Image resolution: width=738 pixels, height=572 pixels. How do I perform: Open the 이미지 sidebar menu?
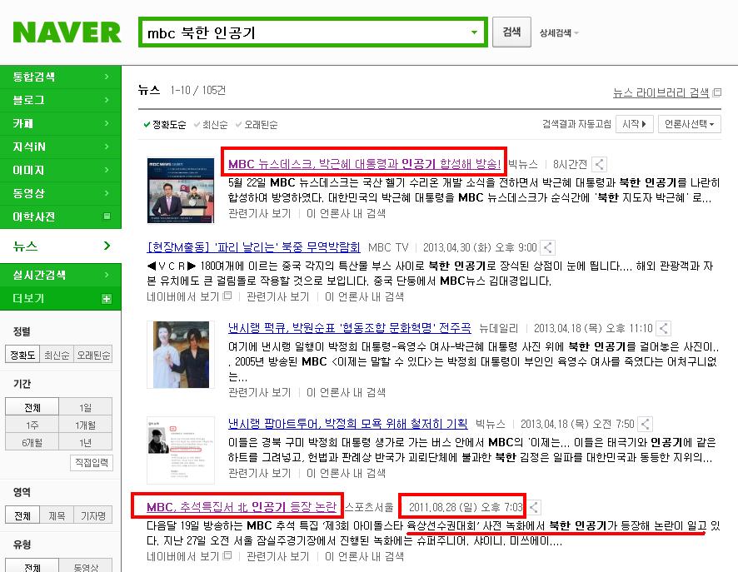61,170
